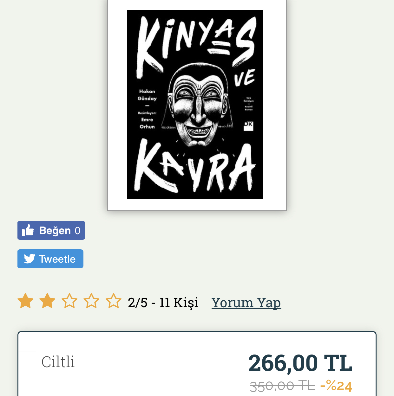Click the 266,00 TL price

pyautogui.click(x=300, y=363)
